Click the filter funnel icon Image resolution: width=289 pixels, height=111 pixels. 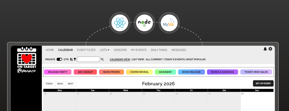[x=75, y=59]
